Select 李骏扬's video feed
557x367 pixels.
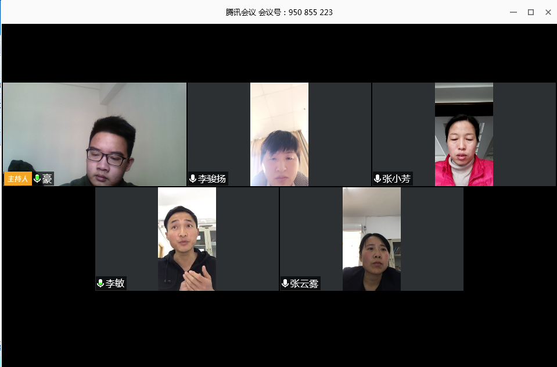279,134
